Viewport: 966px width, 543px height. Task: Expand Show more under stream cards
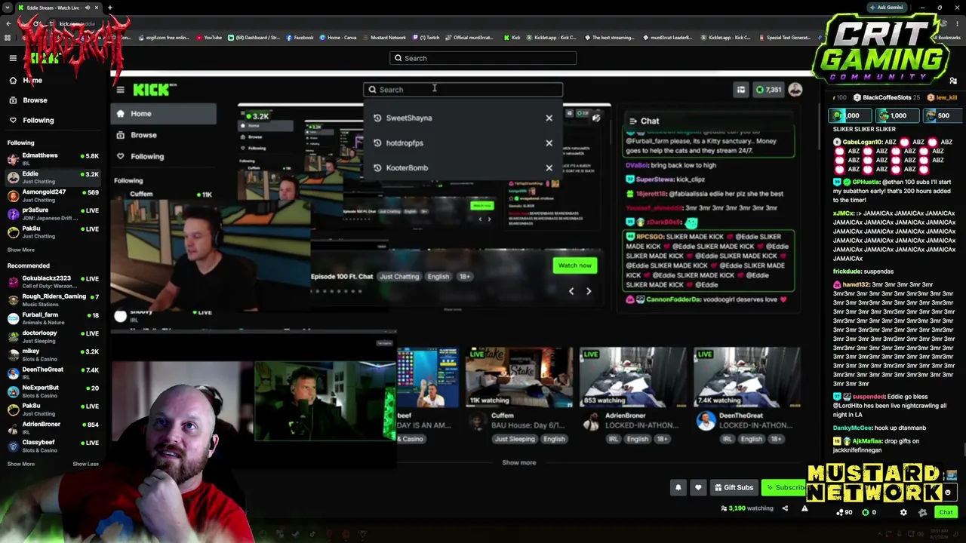[x=519, y=462]
